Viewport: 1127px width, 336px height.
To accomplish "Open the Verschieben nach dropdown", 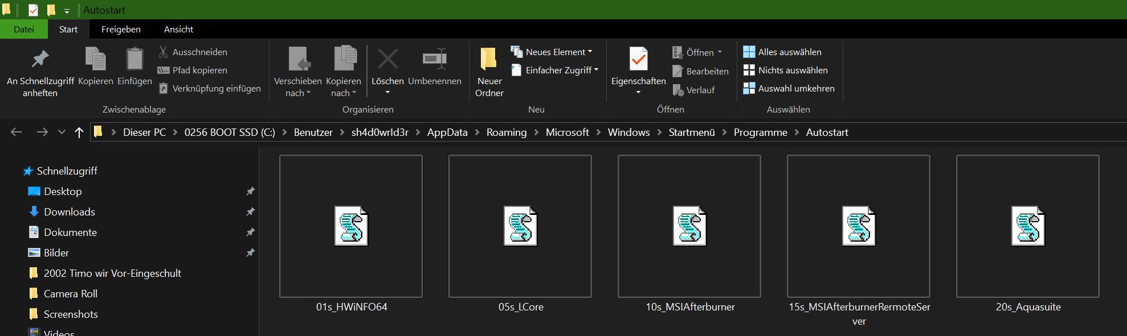I will click(298, 71).
